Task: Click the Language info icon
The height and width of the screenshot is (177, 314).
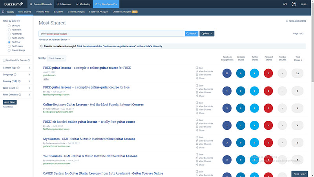Action: [15, 74]
